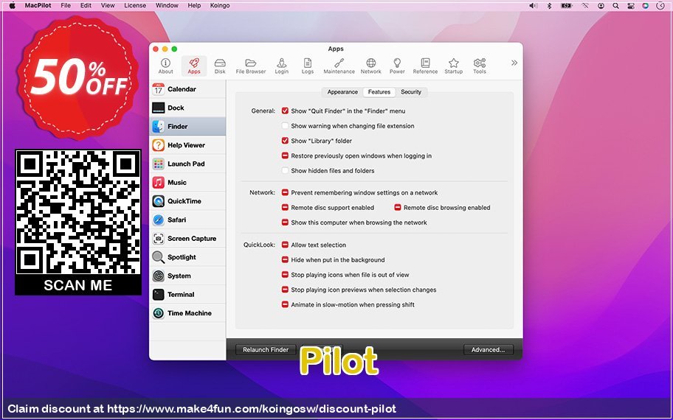The width and height of the screenshot is (673, 420).
Task: Select Safari in the sidebar
Action: click(x=187, y=220)
